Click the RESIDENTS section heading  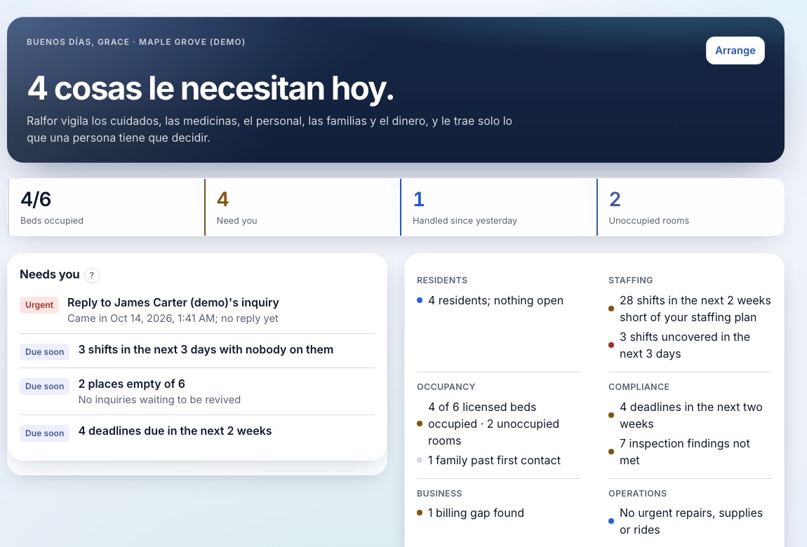442,281
